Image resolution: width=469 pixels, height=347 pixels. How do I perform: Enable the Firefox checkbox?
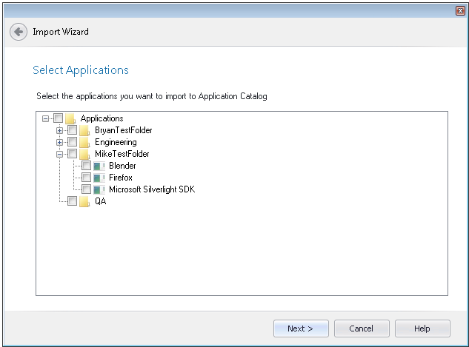pos(86,178)
